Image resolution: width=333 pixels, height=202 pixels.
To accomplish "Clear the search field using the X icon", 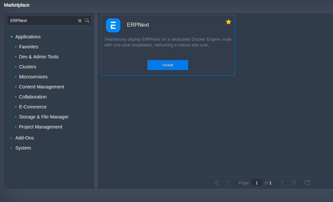I will pyautogui.click(x=80, y=20).
